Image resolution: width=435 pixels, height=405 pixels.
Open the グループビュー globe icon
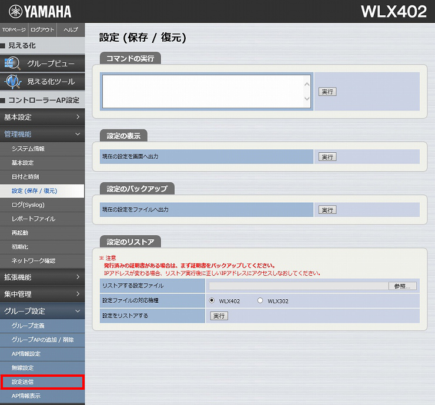pyautogui.click(x=12, y=63)
